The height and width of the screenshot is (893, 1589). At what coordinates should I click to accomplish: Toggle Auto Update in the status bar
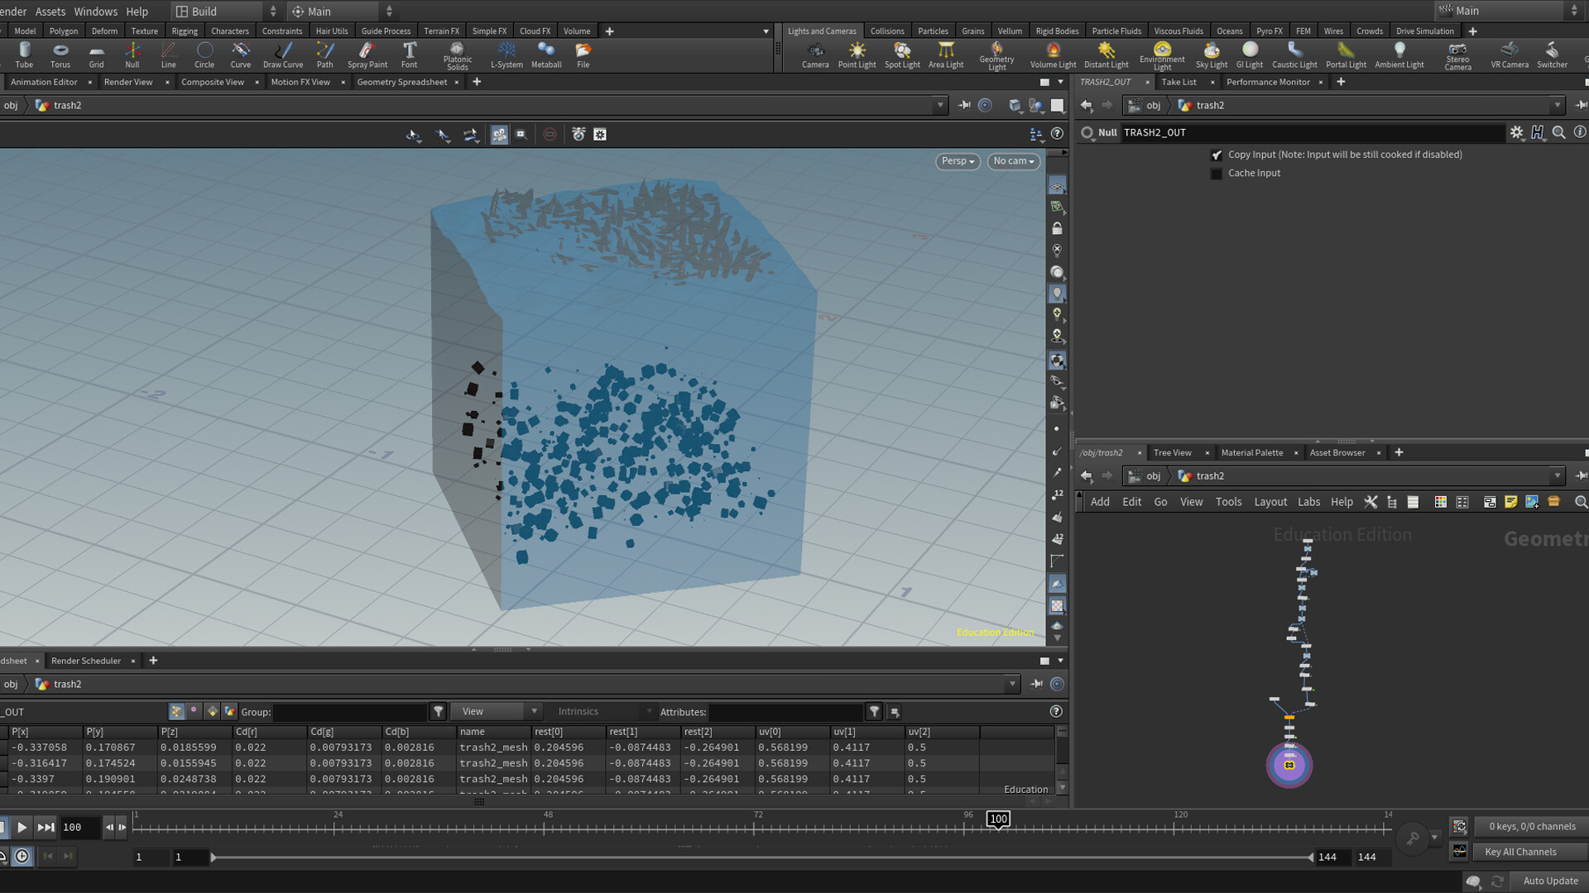point(1550,881)
